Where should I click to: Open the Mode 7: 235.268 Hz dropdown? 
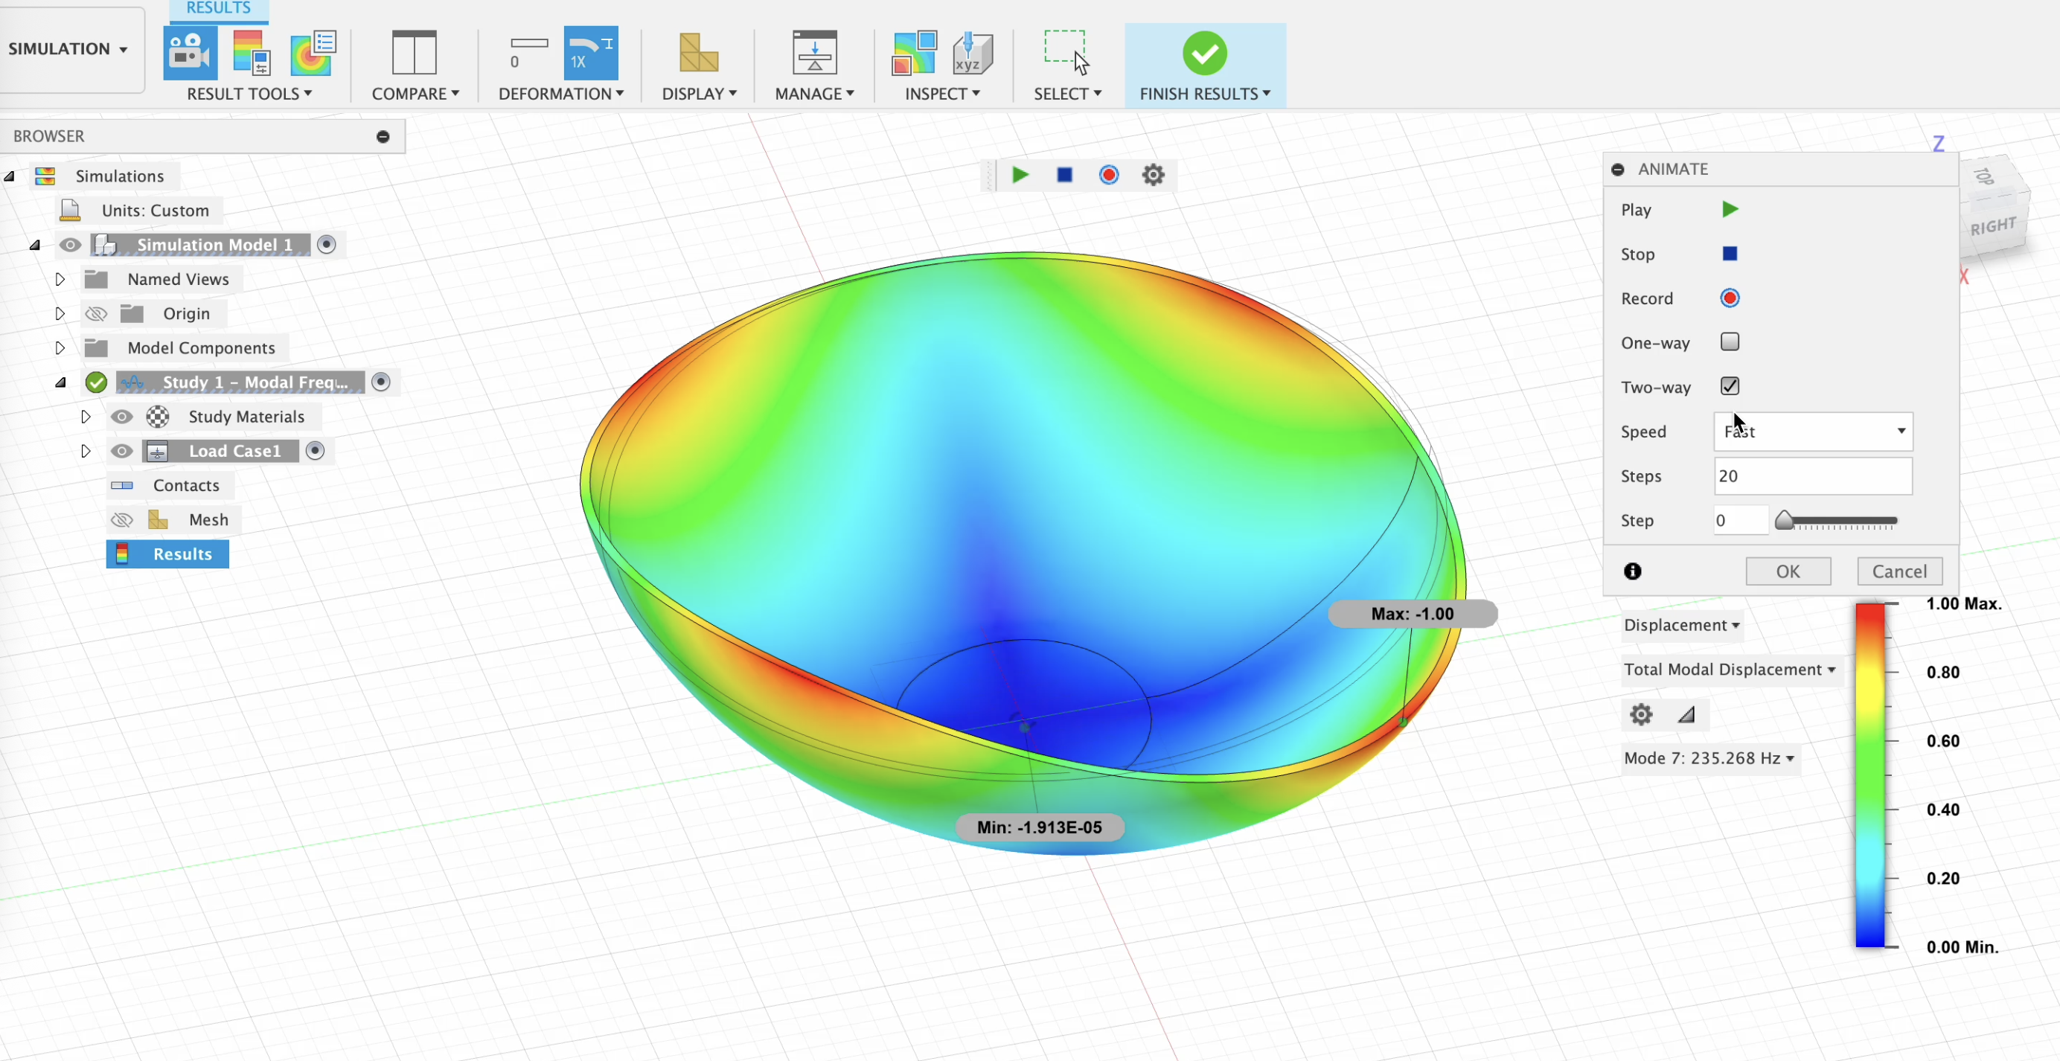(1708, 758)
